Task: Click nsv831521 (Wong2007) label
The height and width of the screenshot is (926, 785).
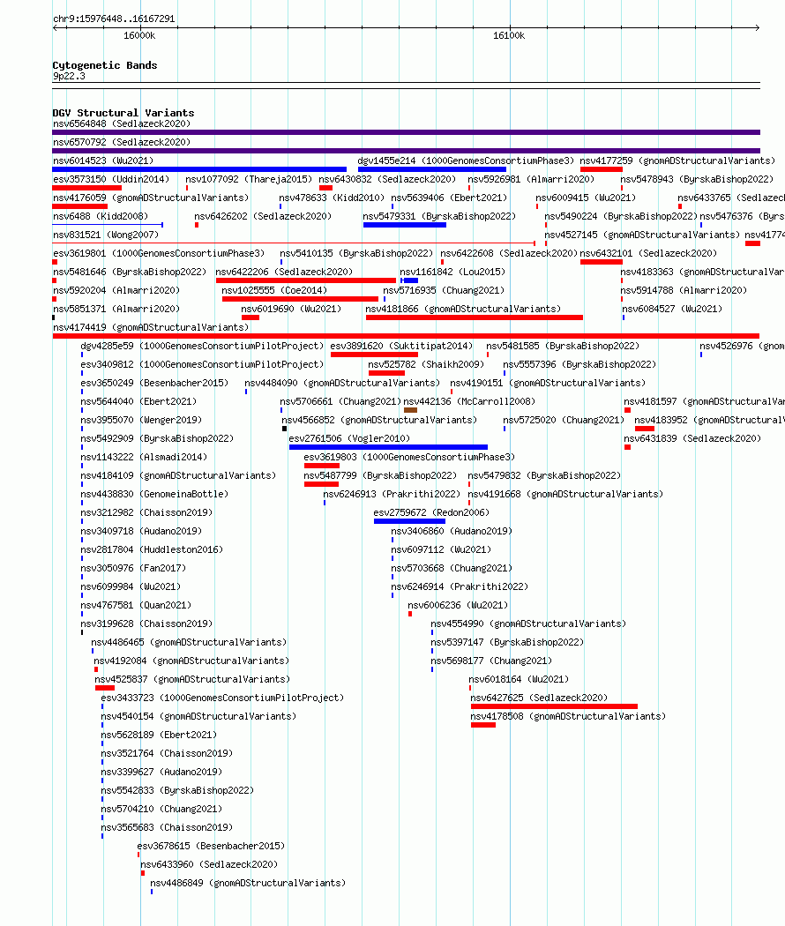Action: [x=106, y=235]
